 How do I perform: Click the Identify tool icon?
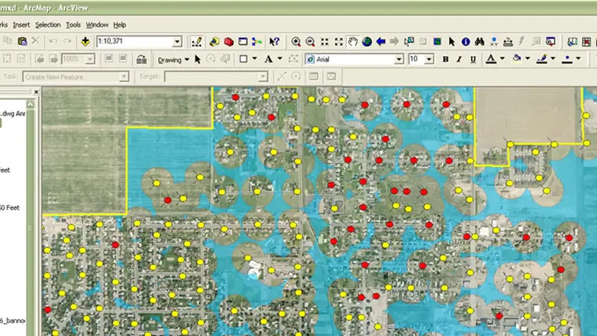(466, 42)
